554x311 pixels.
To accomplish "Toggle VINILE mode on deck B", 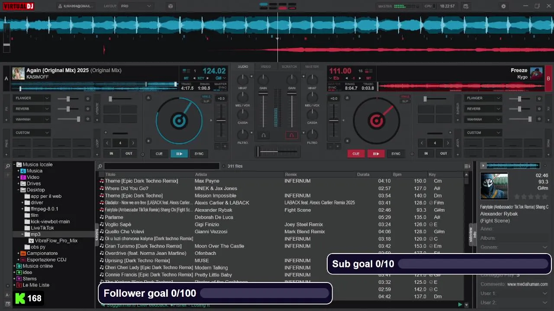I will point(405,97).
